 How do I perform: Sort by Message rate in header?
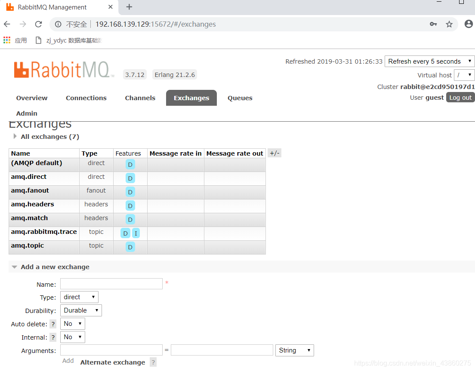click(176, 153)
